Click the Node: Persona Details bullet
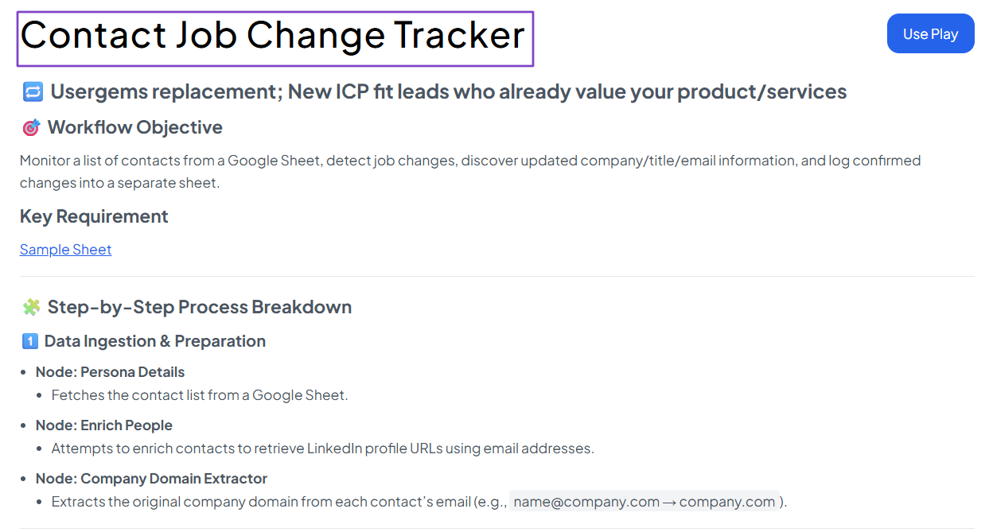This screenshot has height=532, width=993. 110,372
